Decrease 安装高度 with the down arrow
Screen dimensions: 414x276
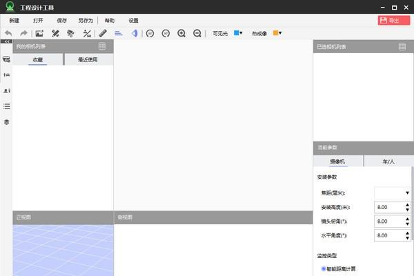pos(407,210)
